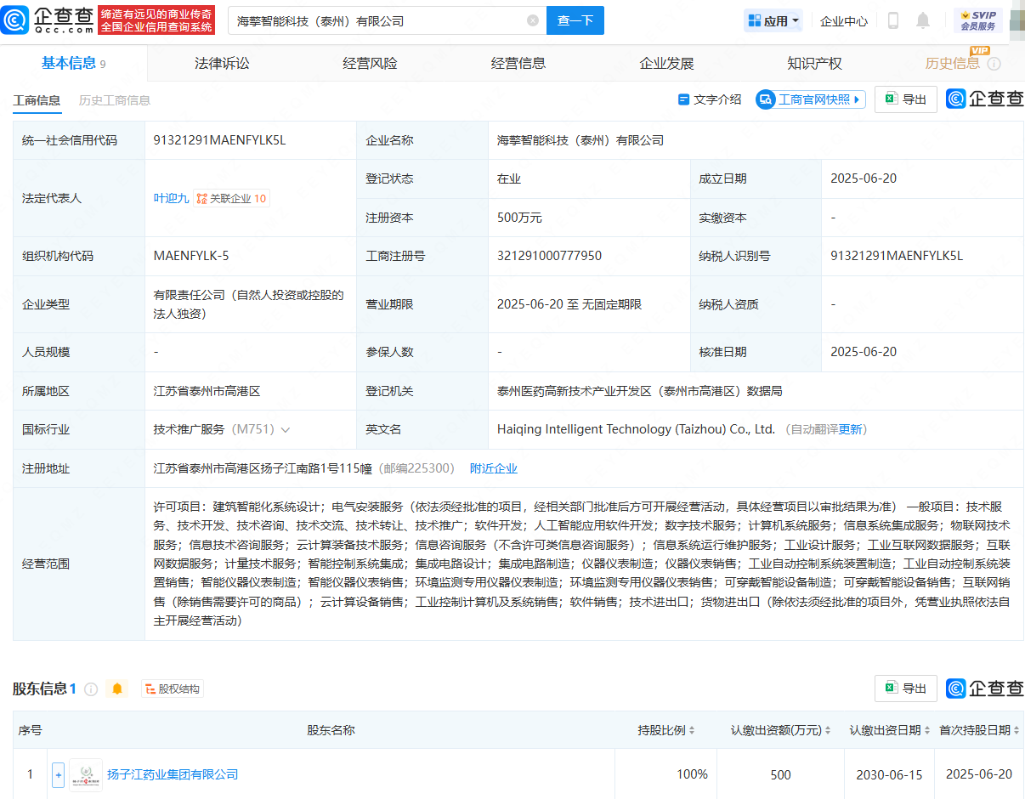
Task: Switch to 法律诉讼 tab
Action: 222,64
